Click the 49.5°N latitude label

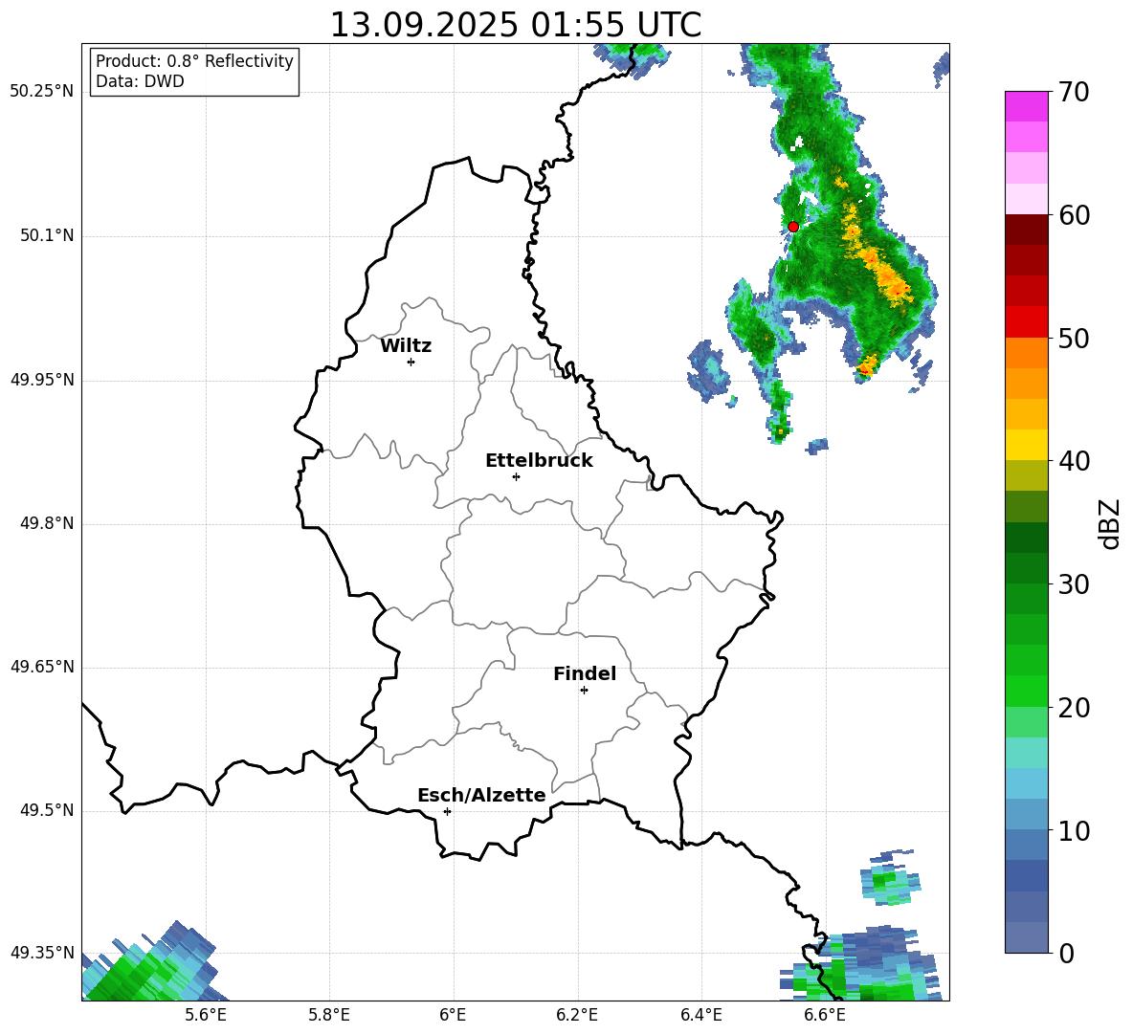point(47,810)
